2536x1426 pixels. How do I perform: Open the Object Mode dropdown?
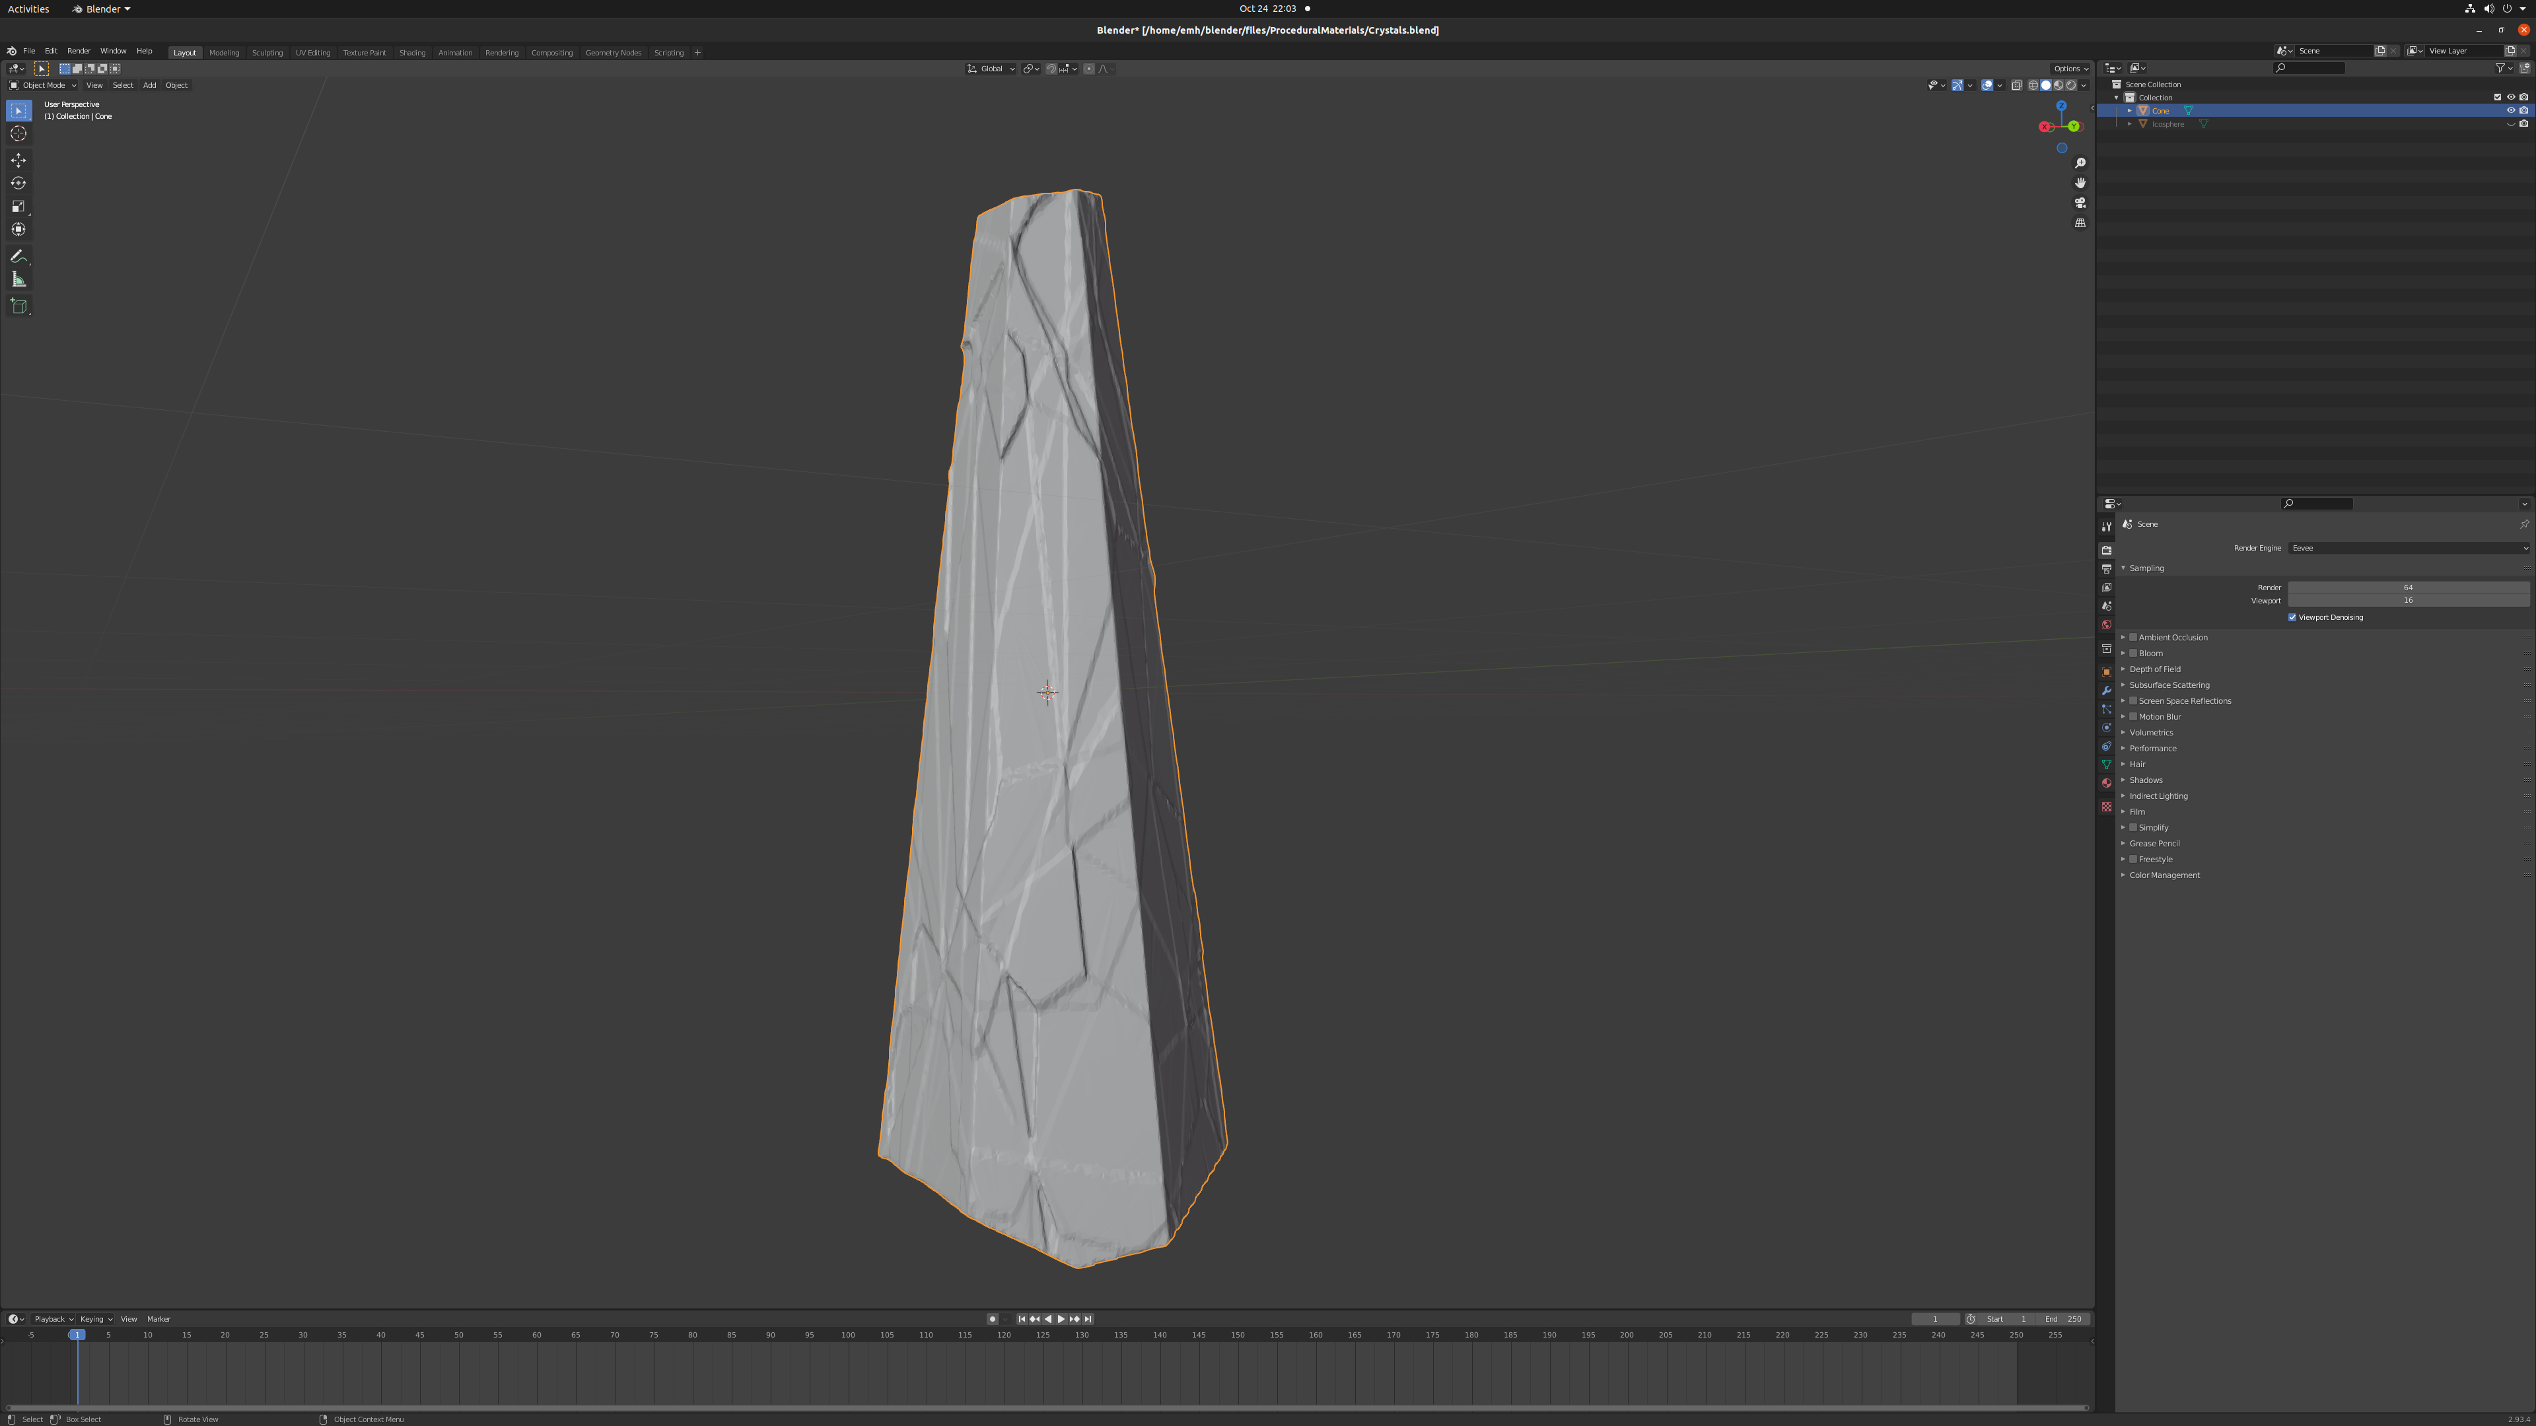[x=42, y=86]
